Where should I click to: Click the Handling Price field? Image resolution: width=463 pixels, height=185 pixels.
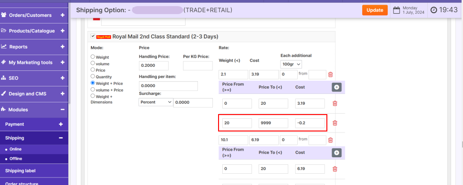pyautogui.click(x=154, y=66)
